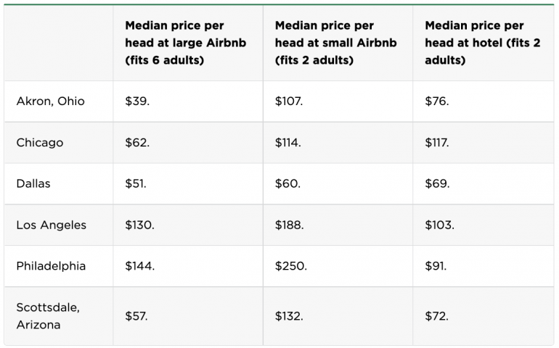This screenshot has width=559, height=348.
Task: Select Akron's $76 hotel price
Action: (437, 101)
